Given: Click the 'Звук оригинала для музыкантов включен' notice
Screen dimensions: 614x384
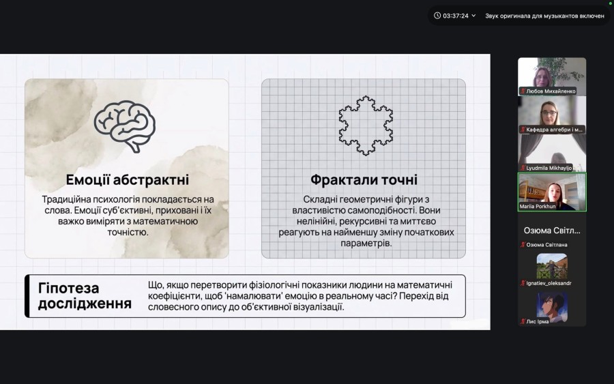Looking at the screenshot, I should (x=544, y=16).
